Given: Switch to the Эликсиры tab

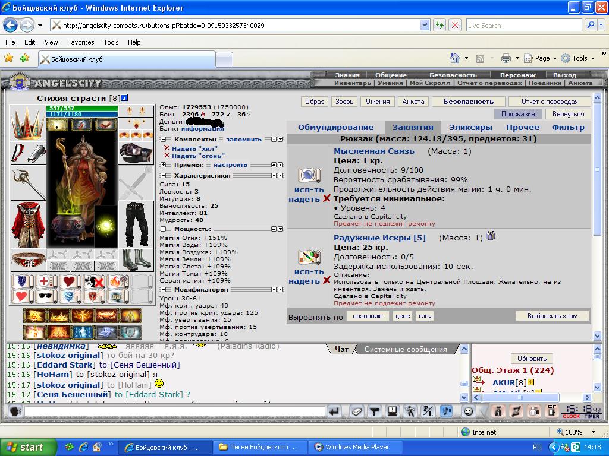Looking at the screenshot, I should 470,127.
